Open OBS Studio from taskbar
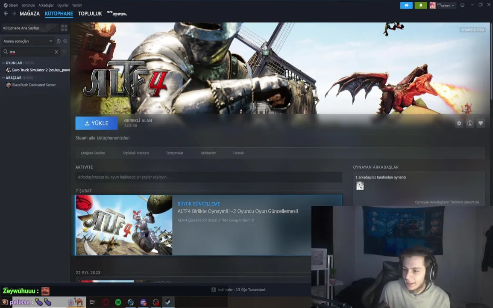The height and width of the screenshot is (308, 493). (156, 302)
